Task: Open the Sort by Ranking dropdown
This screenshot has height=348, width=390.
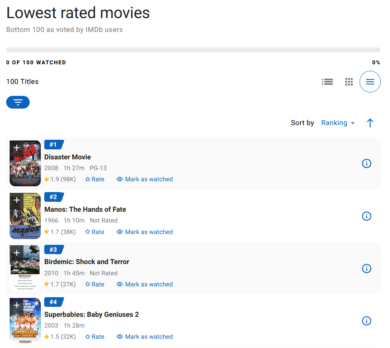Action: (338, 123)
